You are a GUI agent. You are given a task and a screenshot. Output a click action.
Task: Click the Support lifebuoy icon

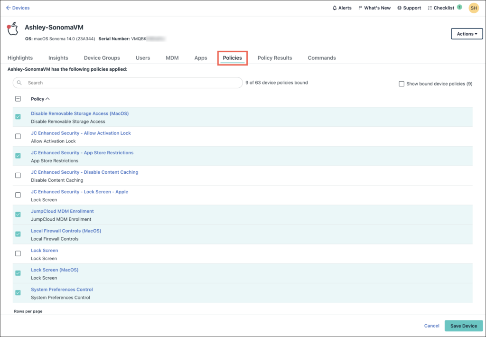pos(399,8)
